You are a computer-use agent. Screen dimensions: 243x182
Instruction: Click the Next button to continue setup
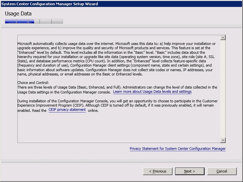point(190,171)
